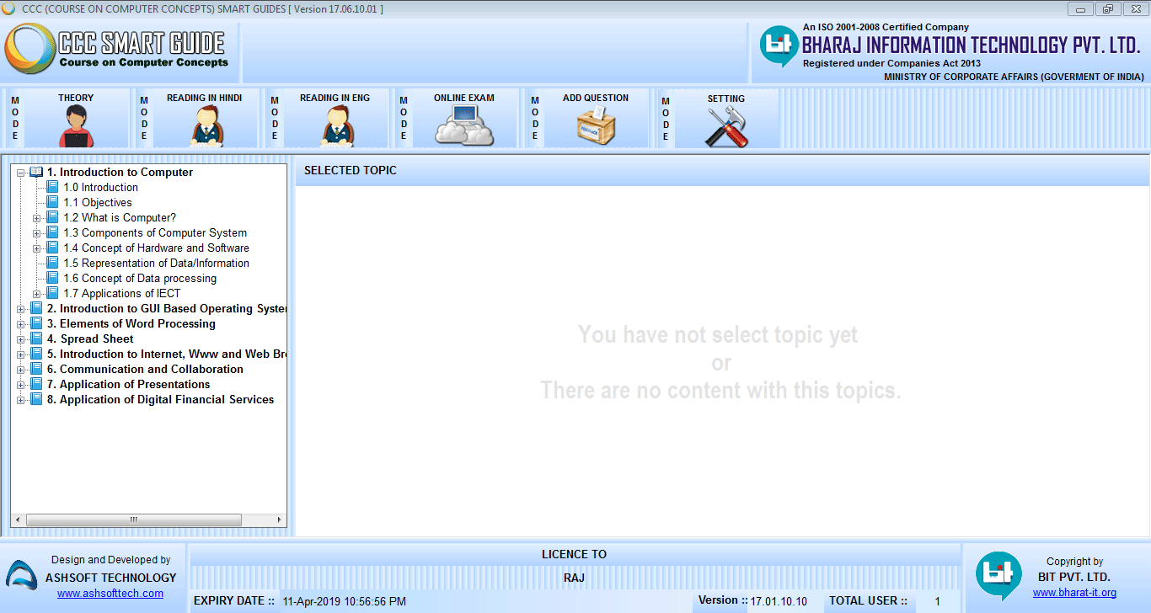This screenshot has height=613, width=1151.
Task: Select topic 1.1 Objectives
Action: pos(98,202)
